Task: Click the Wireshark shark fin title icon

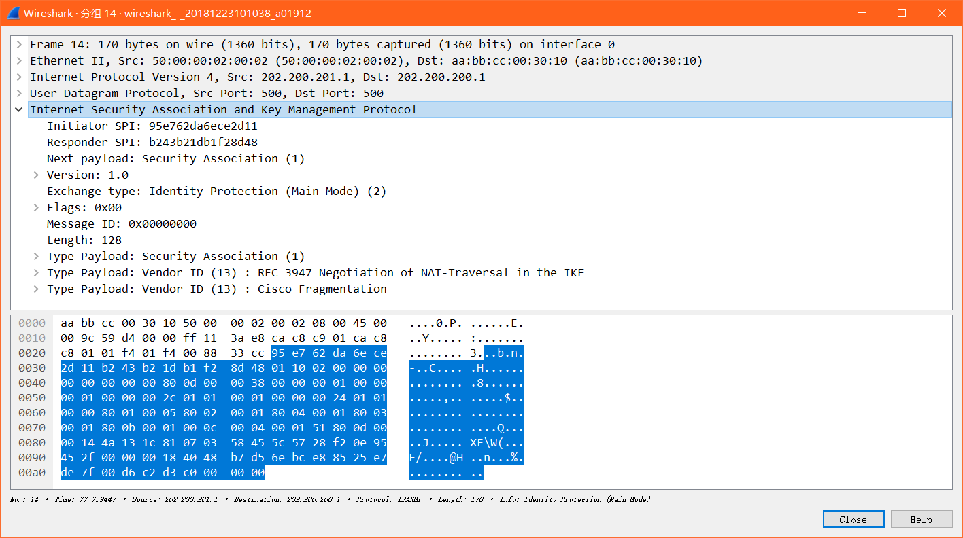Action: tap(13, 13)
